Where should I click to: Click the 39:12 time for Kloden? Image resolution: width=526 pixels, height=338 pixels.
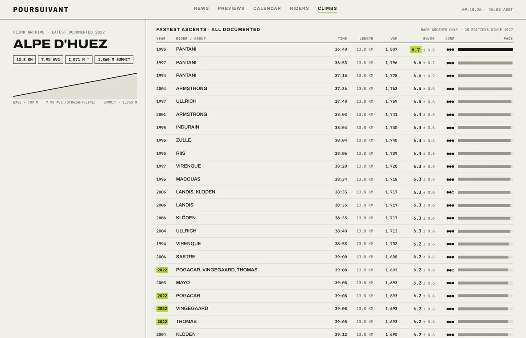click(x=341, y=334)
